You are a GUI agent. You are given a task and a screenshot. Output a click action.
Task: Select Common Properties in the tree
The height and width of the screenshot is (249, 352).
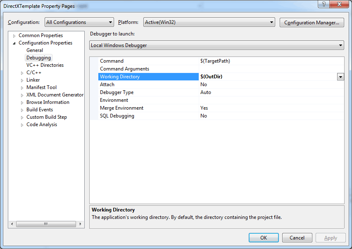pos(40,35)
